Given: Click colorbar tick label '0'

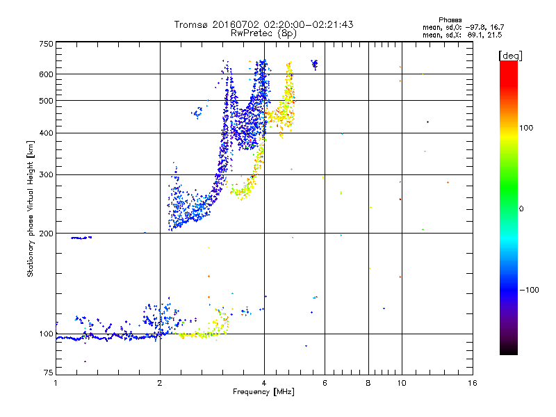Looking at the screenshot, I should (521, 209).
